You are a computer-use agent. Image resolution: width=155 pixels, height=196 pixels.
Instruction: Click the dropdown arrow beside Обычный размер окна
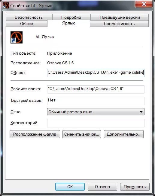(141, 112)
